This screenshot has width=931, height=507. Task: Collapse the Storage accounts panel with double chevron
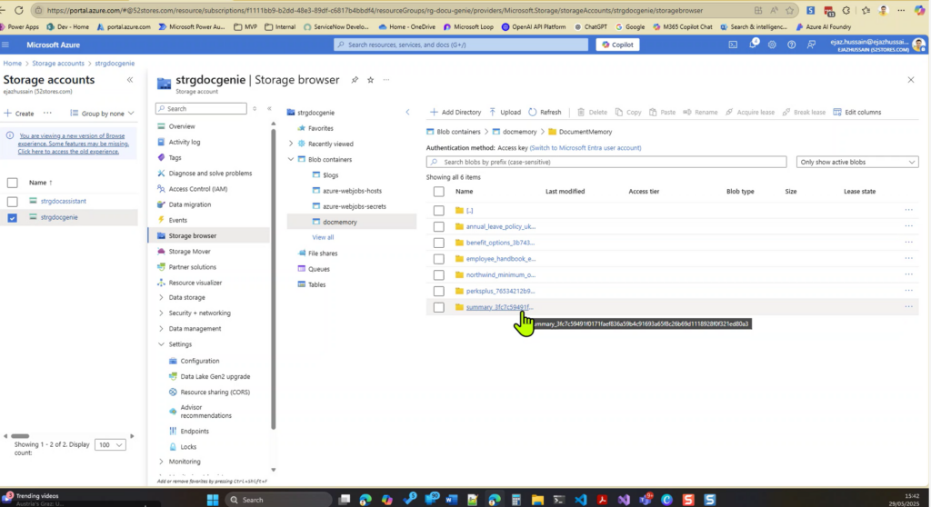click(130, 80)
